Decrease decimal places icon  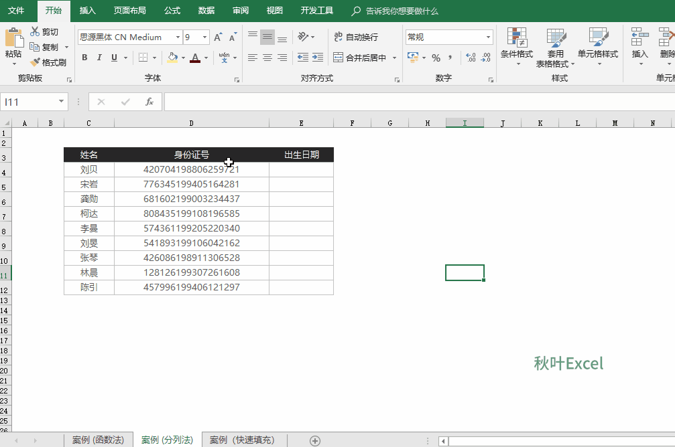485,57
